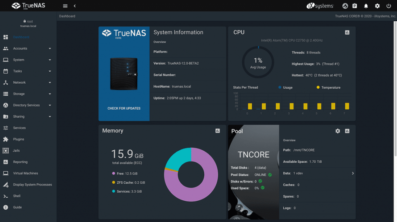Expand the Tasks menu arrow

[x=50, y=71]
